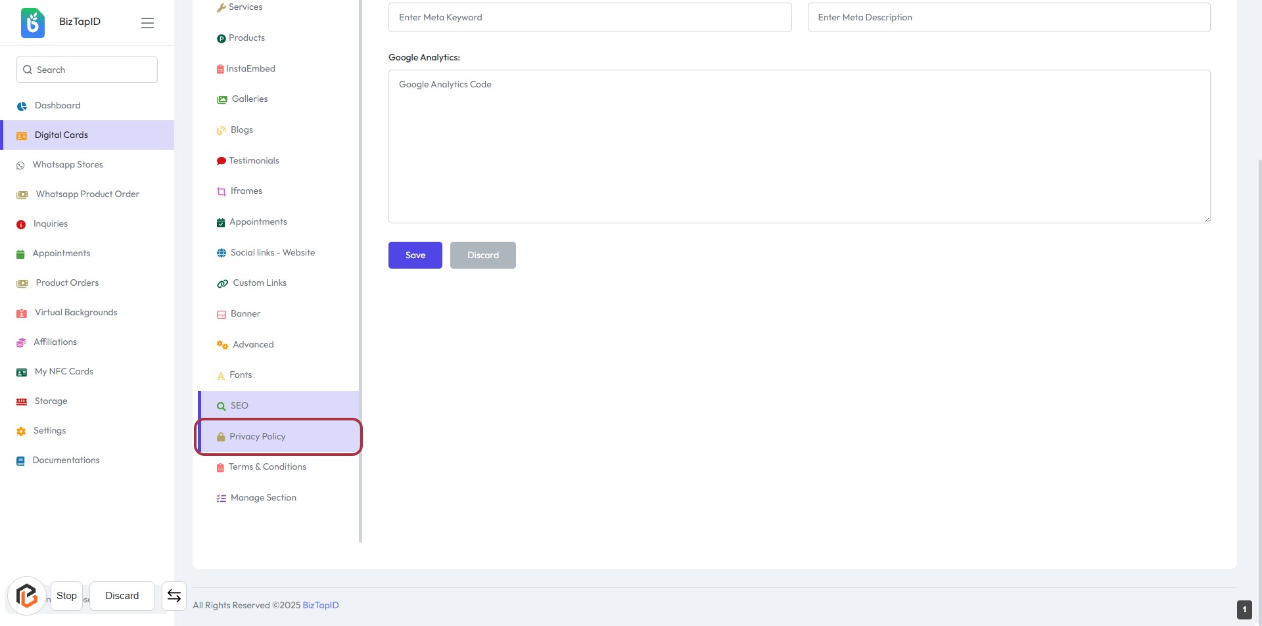Viewport: 1262px width, 626px height.
Task: Click the Whatsapp Stores icon
Action: 20,166
